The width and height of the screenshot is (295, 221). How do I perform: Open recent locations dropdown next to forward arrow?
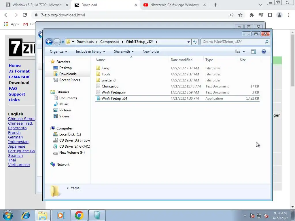pyautogui.click(x=63, y=42)
